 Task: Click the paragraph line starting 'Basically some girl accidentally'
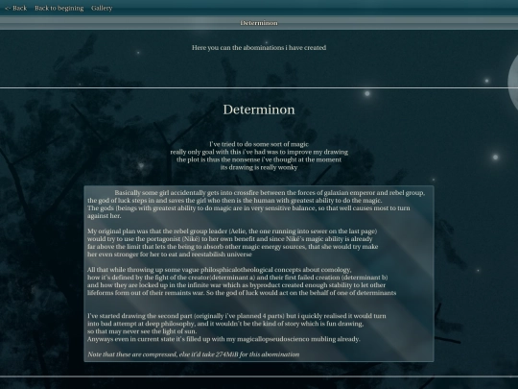click(x=270, y=193)
